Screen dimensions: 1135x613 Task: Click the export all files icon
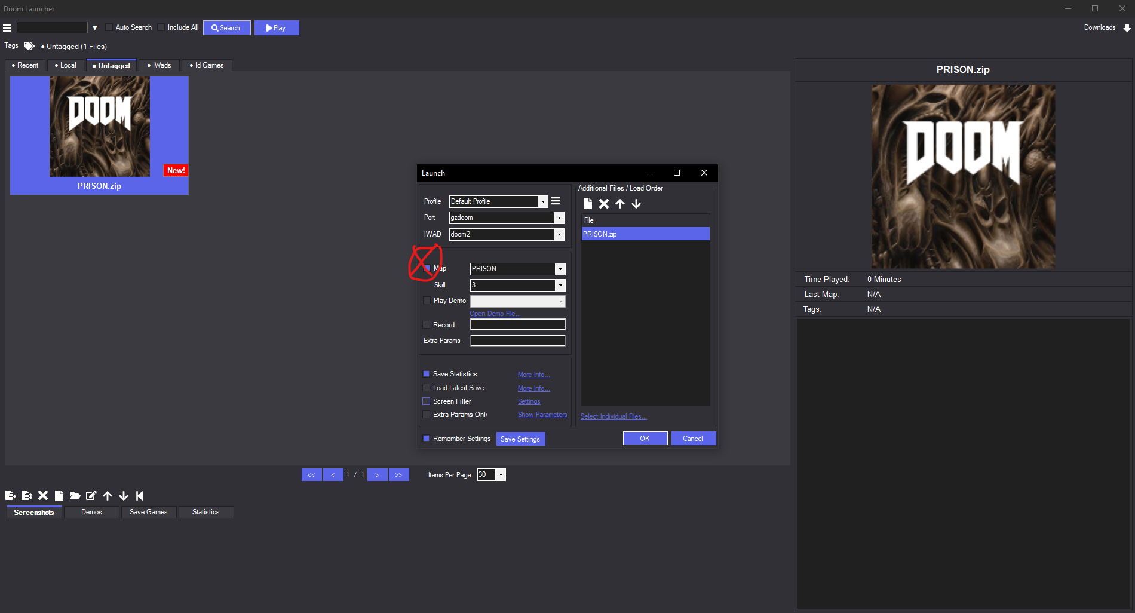coord(26,495)
